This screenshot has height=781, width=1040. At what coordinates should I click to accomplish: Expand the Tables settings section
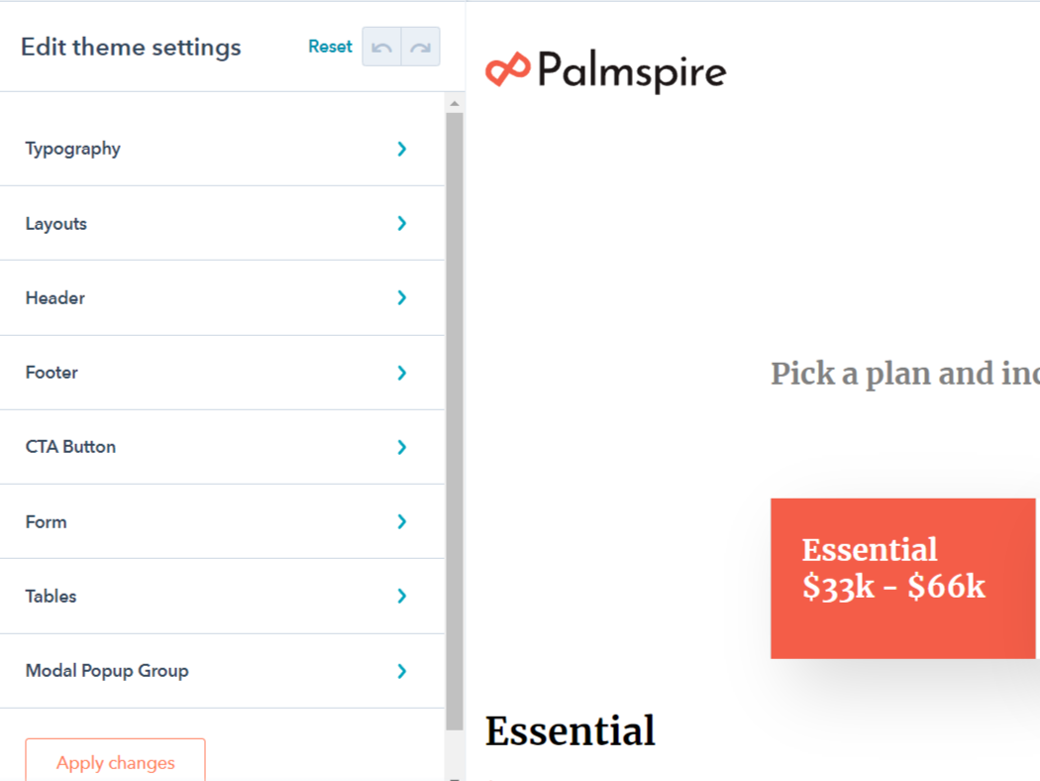coord(402,596)
